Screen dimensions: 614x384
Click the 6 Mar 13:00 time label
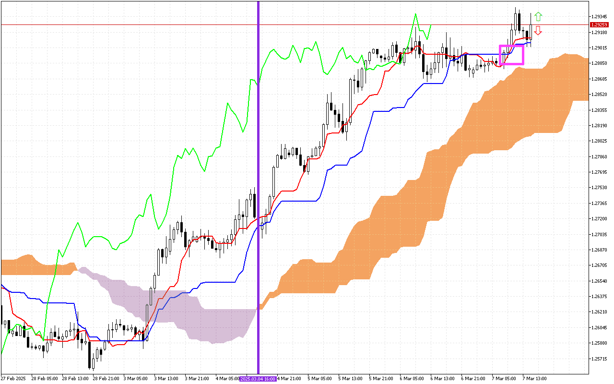click(x=443, y=379)
